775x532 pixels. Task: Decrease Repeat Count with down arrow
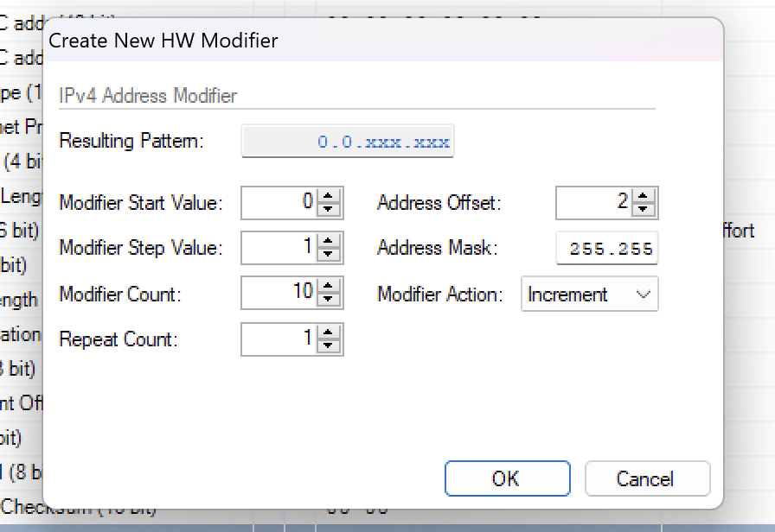pyautogui.click(x=329, y=345)
